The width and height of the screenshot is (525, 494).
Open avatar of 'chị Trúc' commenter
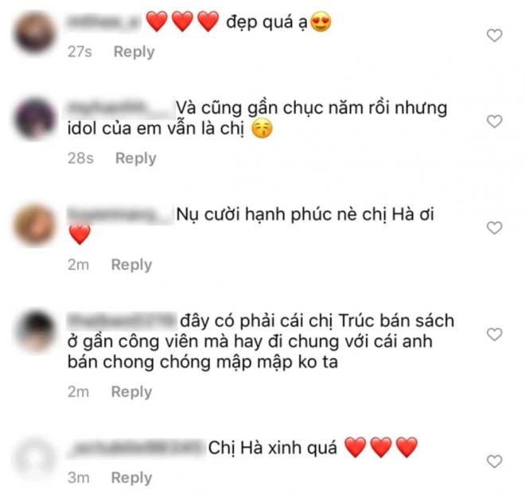(36, 332)
